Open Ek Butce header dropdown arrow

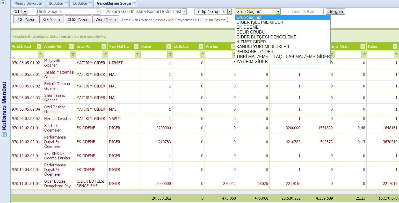coord(201,46)
